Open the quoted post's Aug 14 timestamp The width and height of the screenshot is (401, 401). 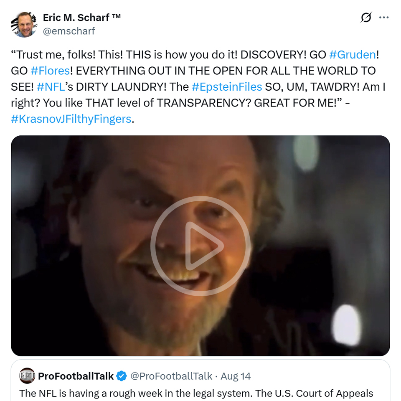pyautogui.click(x=236, y=376)
